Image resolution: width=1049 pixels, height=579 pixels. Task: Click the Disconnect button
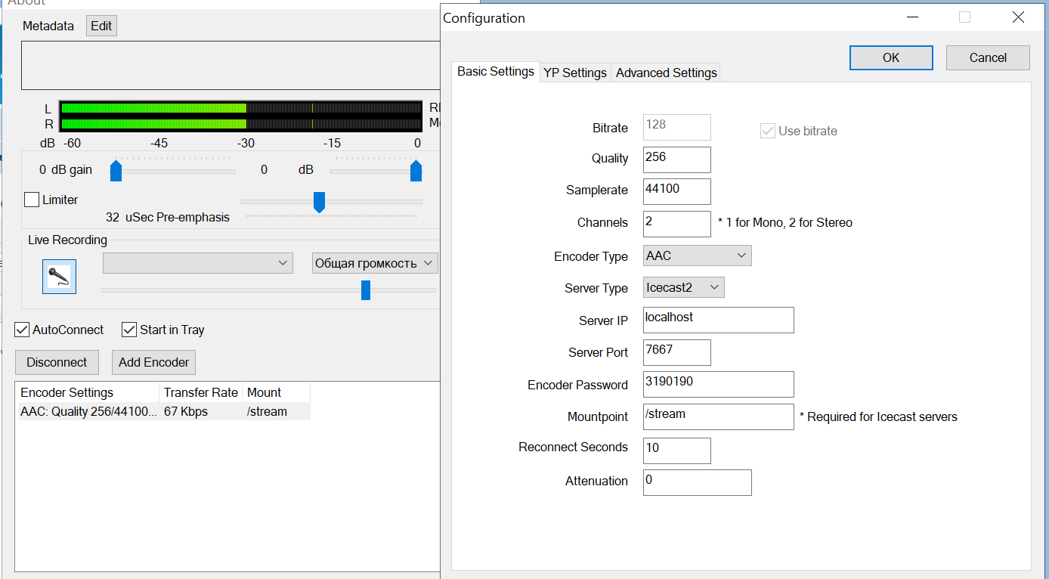pos(57,362)
